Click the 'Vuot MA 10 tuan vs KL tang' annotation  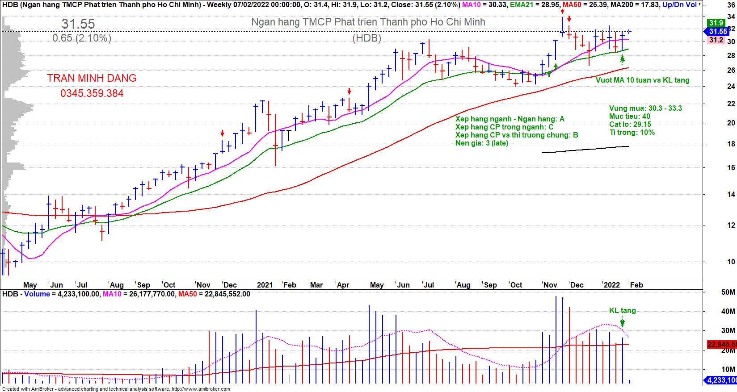tap(642, 80)
